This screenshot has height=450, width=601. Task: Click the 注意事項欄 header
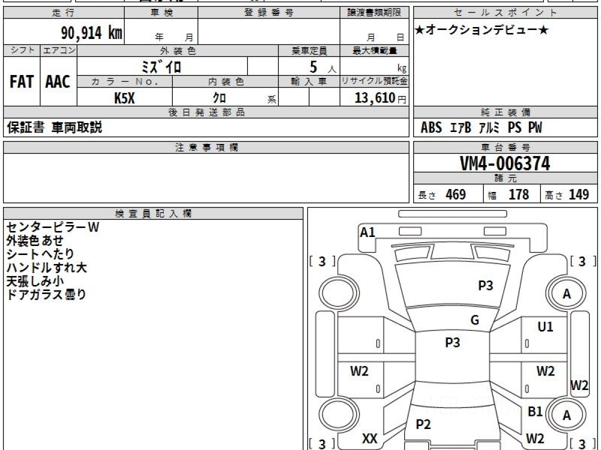click(206, 147)
